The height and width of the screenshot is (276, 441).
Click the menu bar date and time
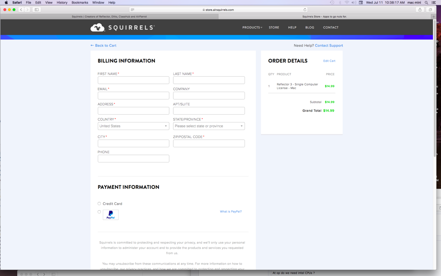385,2
